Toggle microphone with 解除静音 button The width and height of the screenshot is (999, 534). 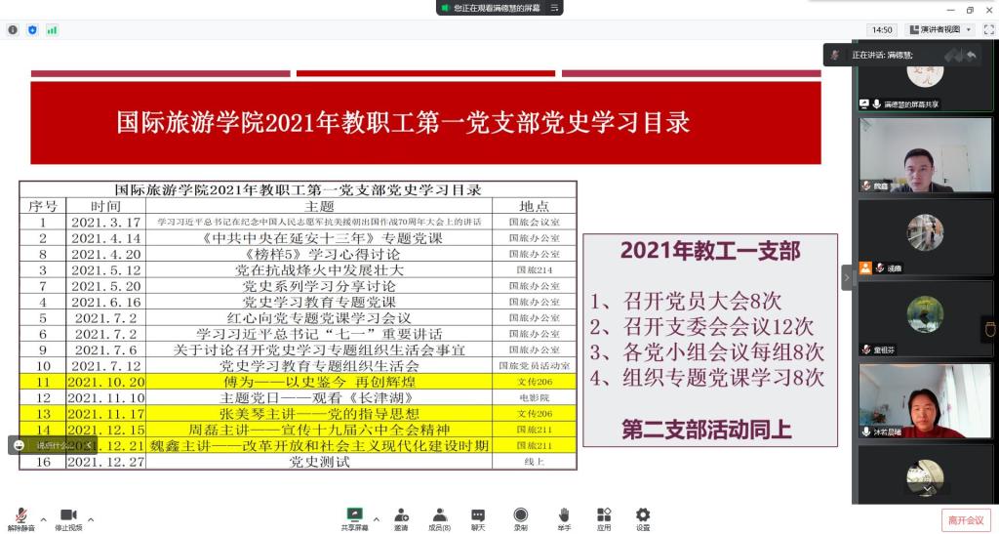click(20, 518)
